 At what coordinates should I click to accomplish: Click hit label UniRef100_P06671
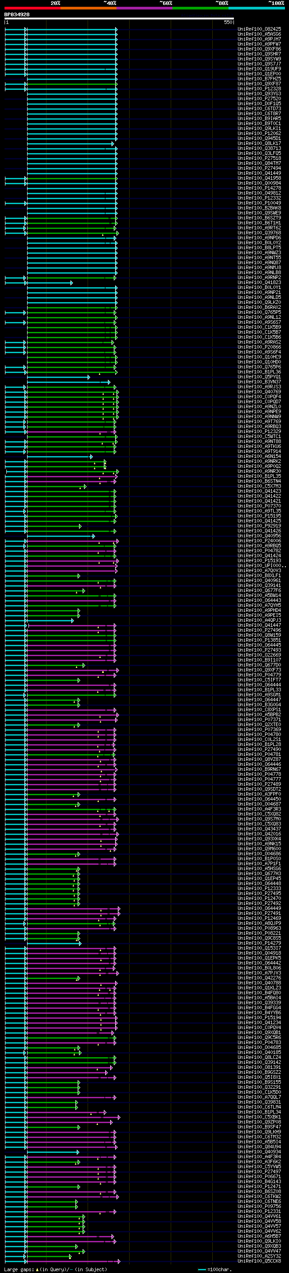[259, 1176]
